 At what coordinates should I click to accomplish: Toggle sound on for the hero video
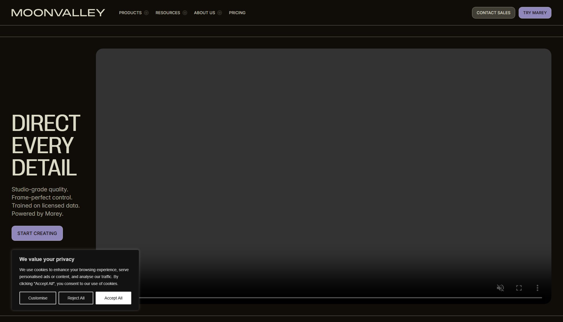[x=500, y=288]
